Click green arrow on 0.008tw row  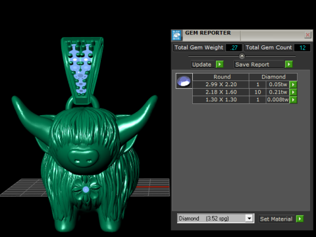[x=293, y=100]
